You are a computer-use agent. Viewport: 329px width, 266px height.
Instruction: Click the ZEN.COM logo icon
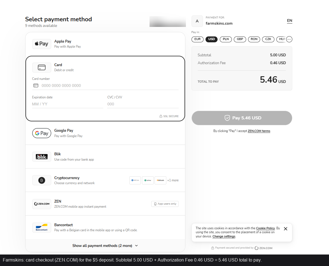(41, 204)
